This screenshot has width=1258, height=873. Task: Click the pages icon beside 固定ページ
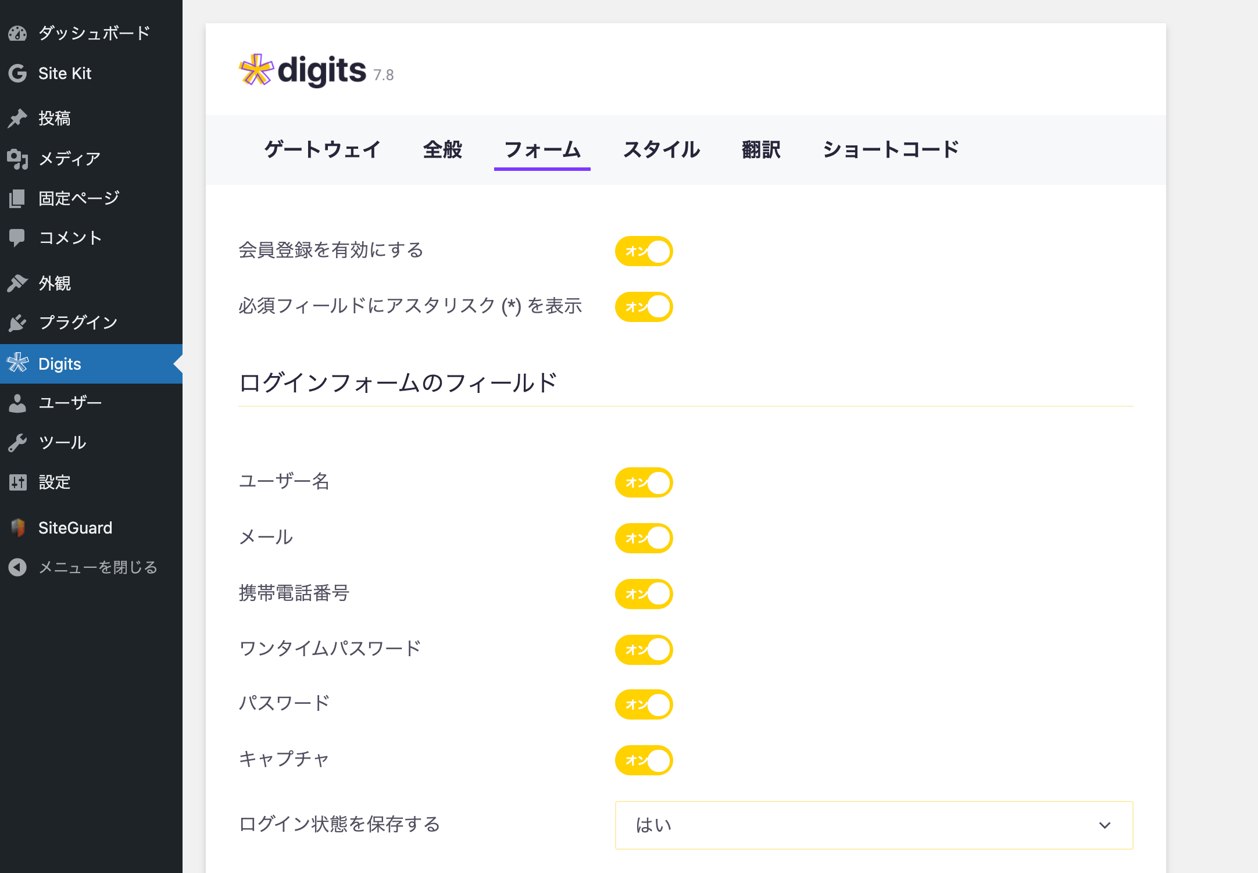coord(17,198)
